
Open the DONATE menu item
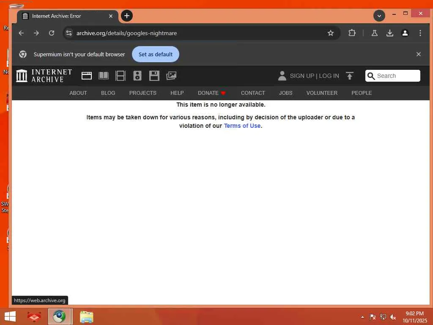pyautogui.click(x=212, y=93)
